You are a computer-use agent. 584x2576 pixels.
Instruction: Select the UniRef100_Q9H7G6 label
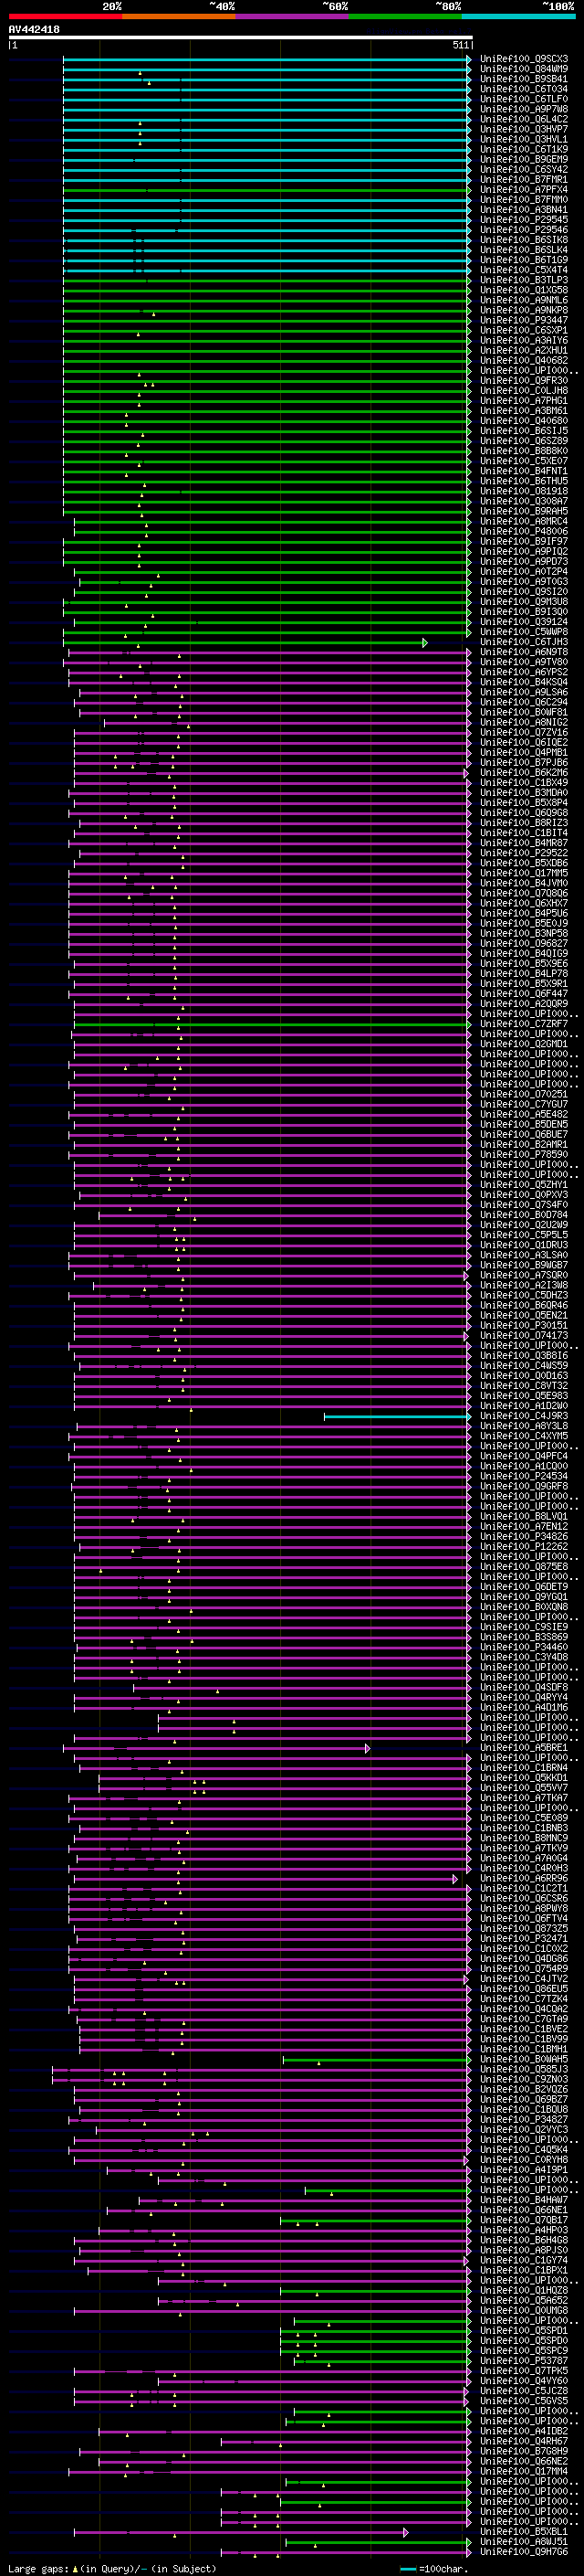[x=524, y=2551]
